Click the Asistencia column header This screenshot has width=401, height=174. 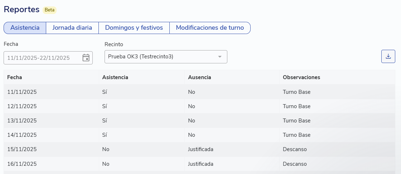[x=115, y=77]
